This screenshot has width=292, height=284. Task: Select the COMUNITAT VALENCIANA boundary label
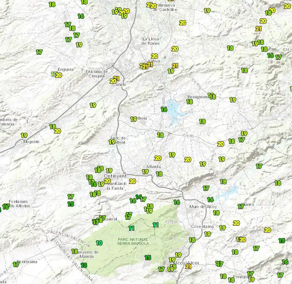pyautogui.click(x=74, y=261)
